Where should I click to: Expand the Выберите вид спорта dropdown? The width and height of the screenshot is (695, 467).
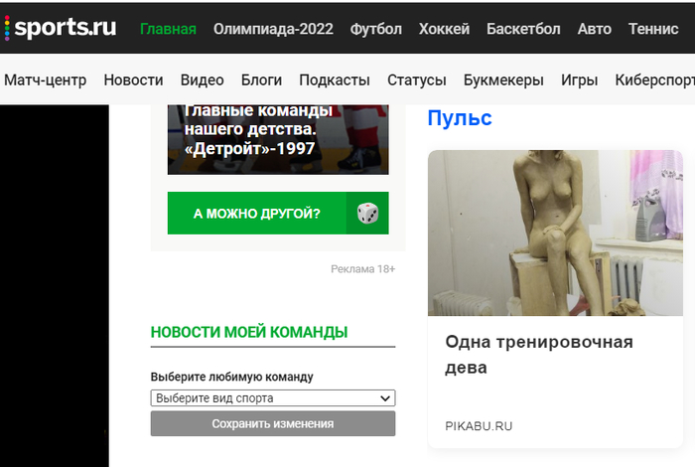(x=273, y=398)
